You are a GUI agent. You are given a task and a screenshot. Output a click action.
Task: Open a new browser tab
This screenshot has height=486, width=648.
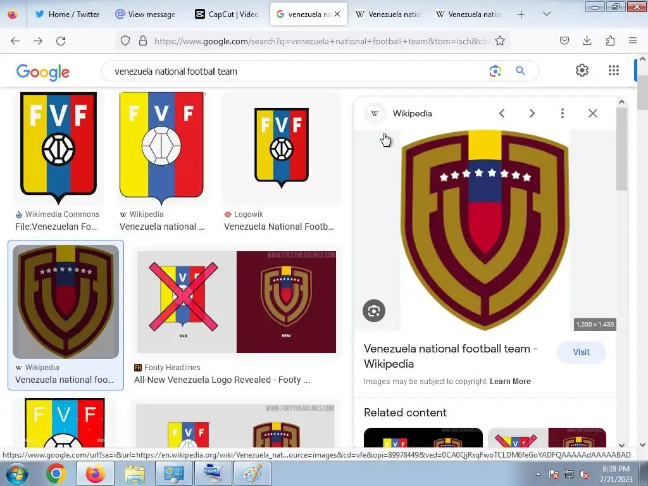point(521,15)
